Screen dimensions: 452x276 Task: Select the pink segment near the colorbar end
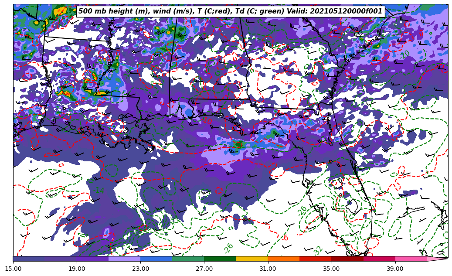tap(411, 259)
